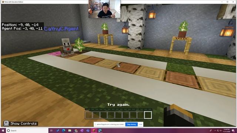Open the taskbar clock and date
237x133 pixels.
point(226,130)
